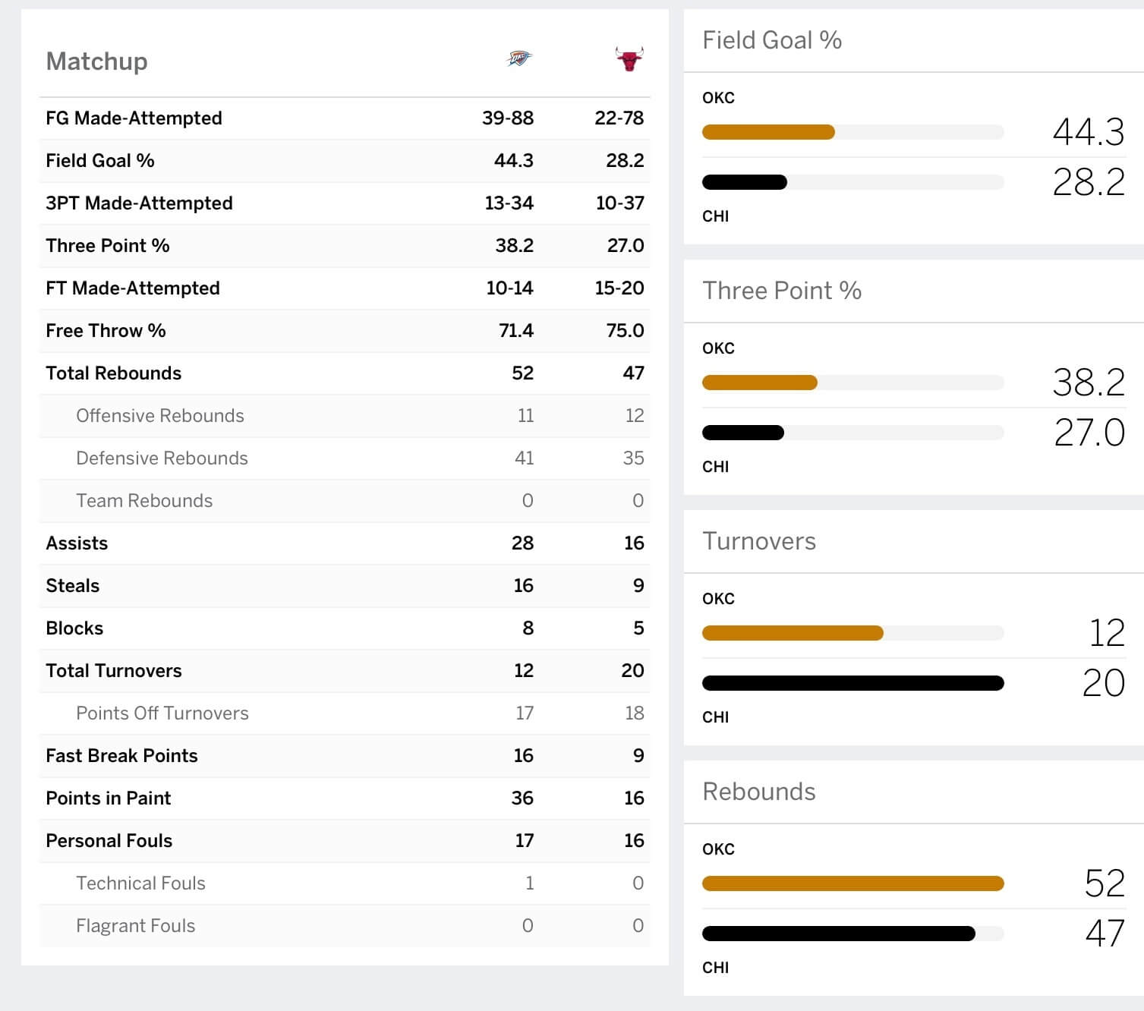The height and width of the screenshot is (1011, 1144).
Task: Click the Chicago Bulls logo
Action: (x=629, y=58)
